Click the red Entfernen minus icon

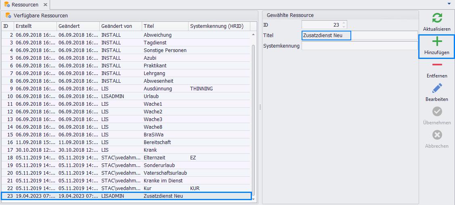[437, 65]
